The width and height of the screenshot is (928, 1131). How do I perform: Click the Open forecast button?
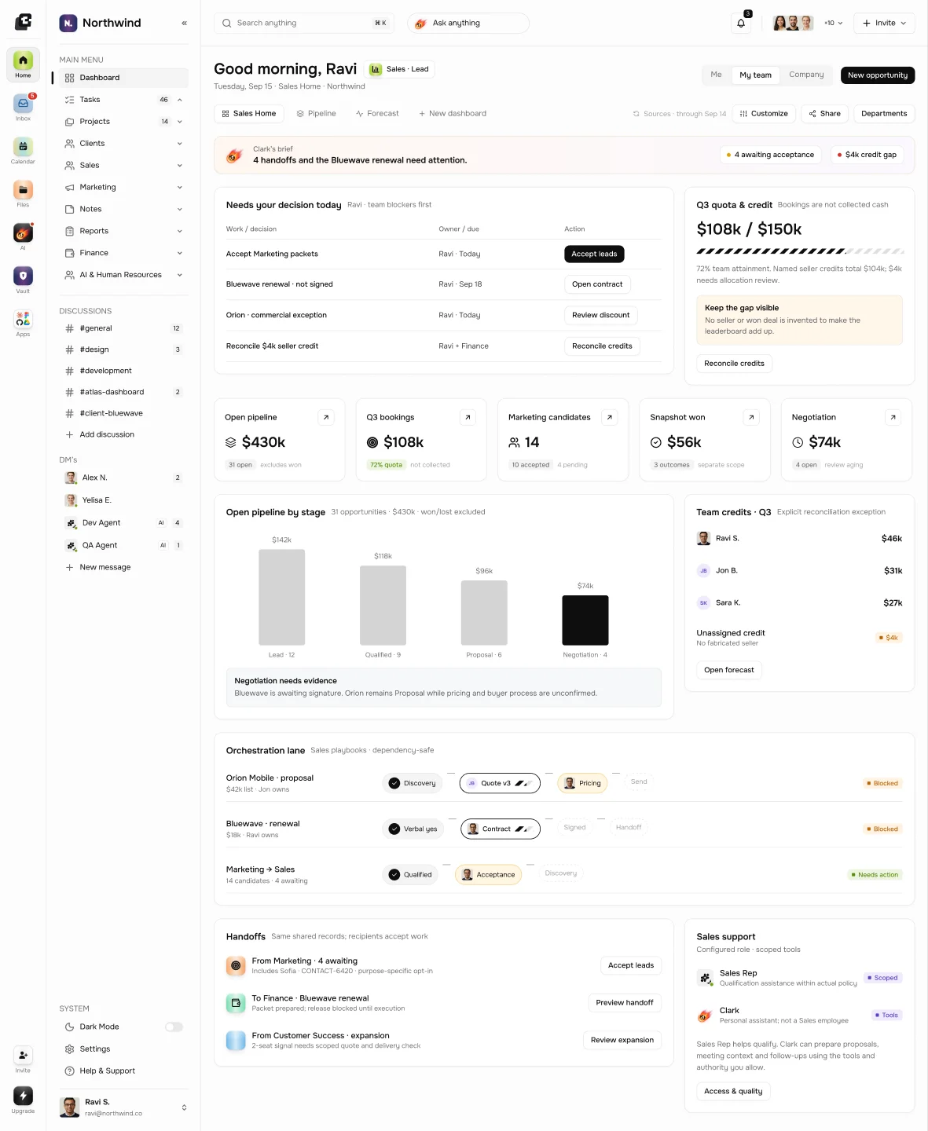[728, 670]
